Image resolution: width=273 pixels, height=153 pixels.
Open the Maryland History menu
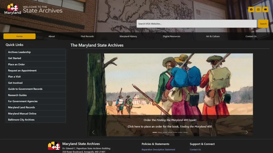[128, 36]
